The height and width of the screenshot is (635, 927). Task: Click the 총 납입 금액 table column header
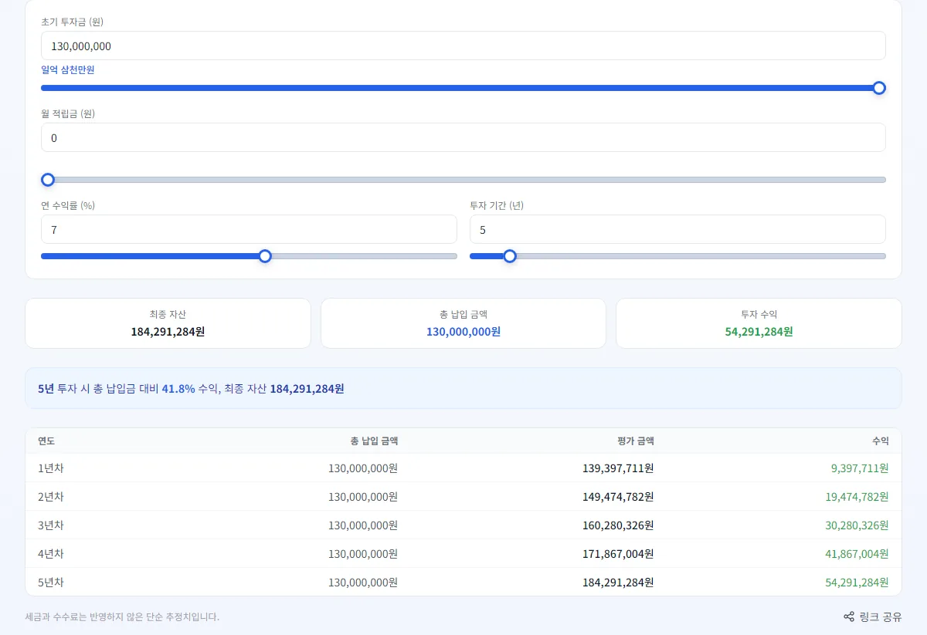point(374,441)
